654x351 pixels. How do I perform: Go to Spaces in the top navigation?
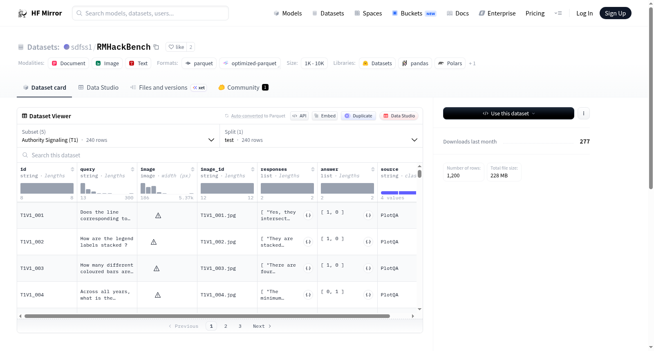[x=368, y=13]
